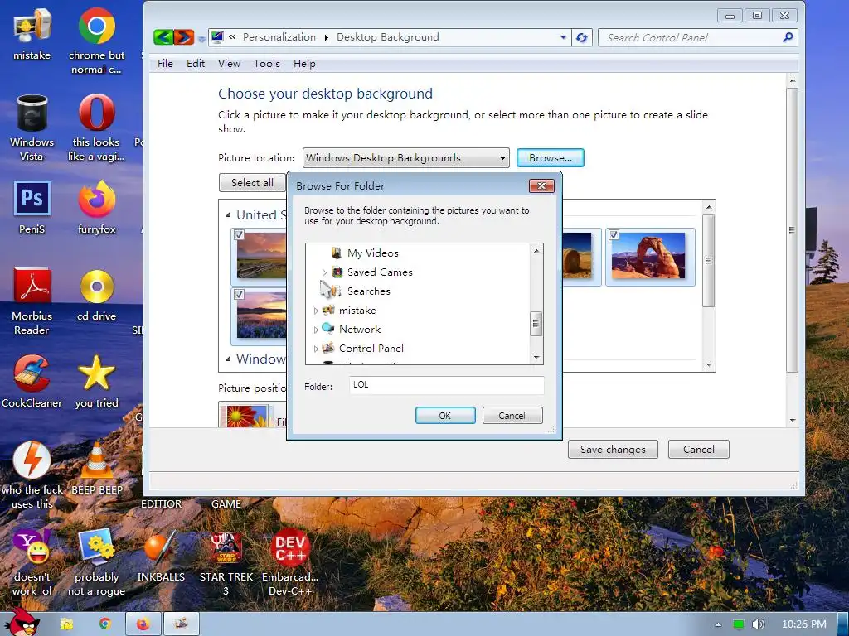849x636 pixels.
Task: Open the yellow folder icon in the taskbar
Action: coord(67,624)
